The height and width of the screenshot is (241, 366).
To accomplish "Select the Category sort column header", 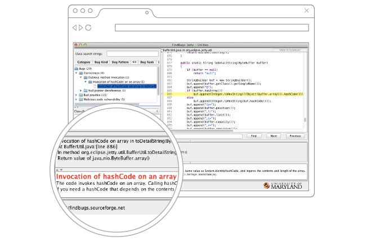I will coord(83,62).
